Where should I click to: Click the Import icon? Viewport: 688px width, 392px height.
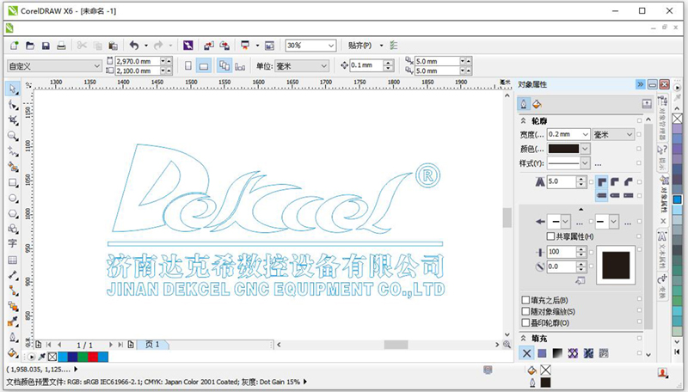click(x=209, y=46)
